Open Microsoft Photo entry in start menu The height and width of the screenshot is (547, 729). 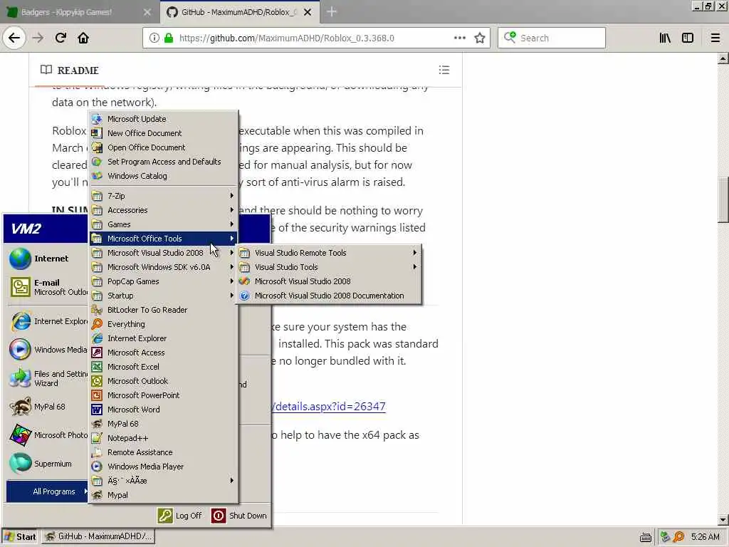pos(48,435)
